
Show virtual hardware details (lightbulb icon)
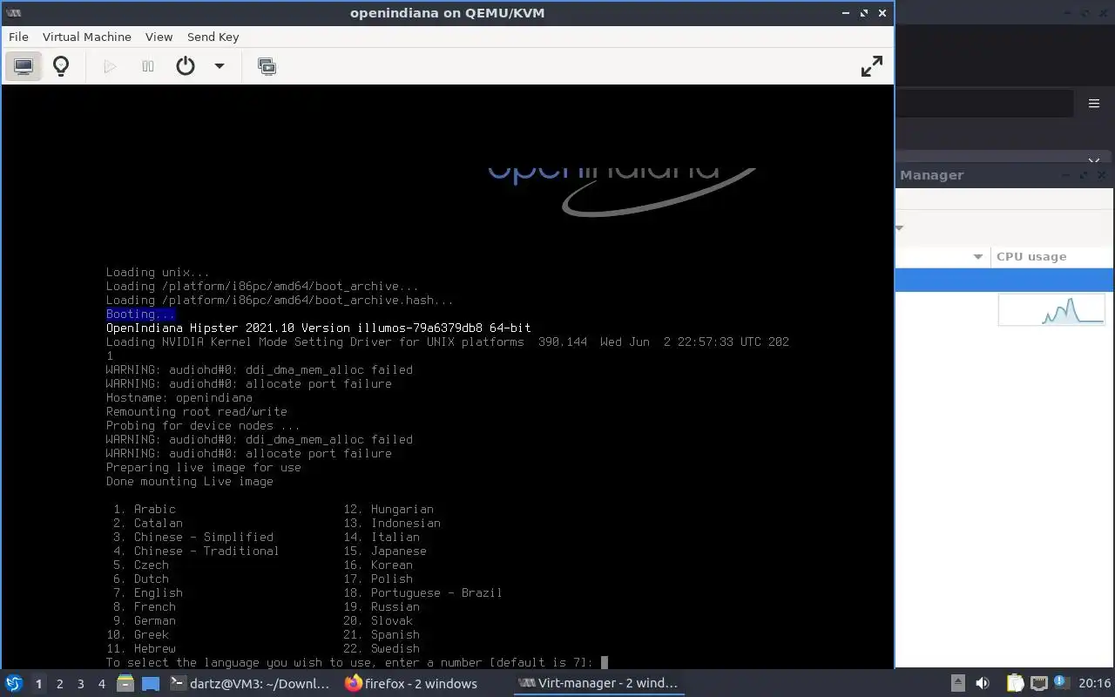click(x=61, y=66)
